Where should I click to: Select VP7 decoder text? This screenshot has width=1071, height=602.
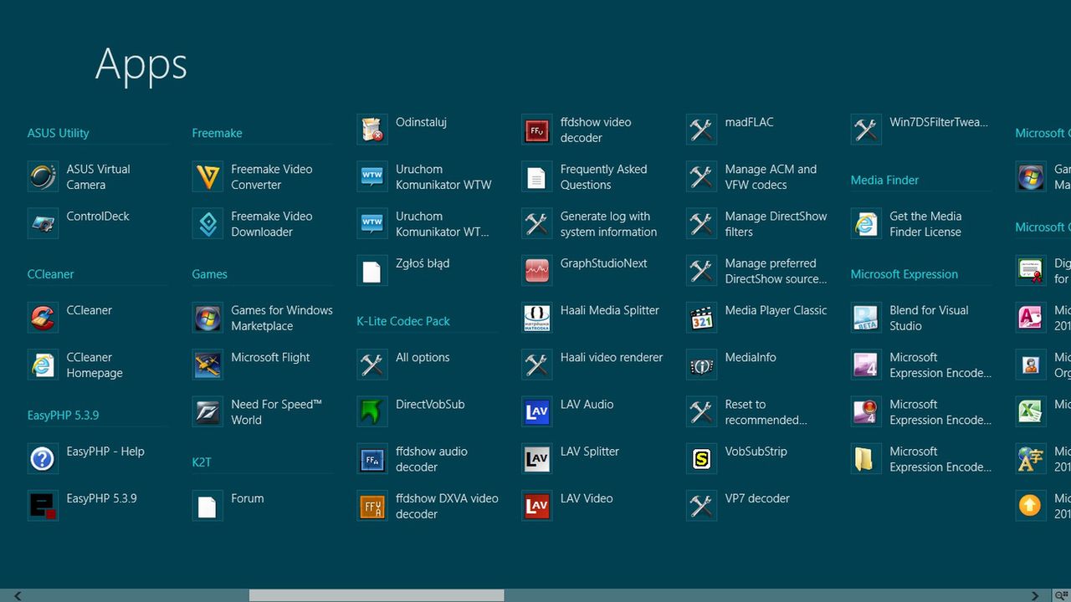click(757, 498)
